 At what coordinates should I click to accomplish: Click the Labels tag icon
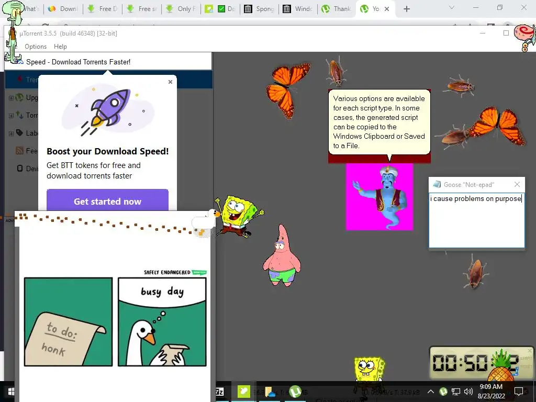[x=19, y=132]
